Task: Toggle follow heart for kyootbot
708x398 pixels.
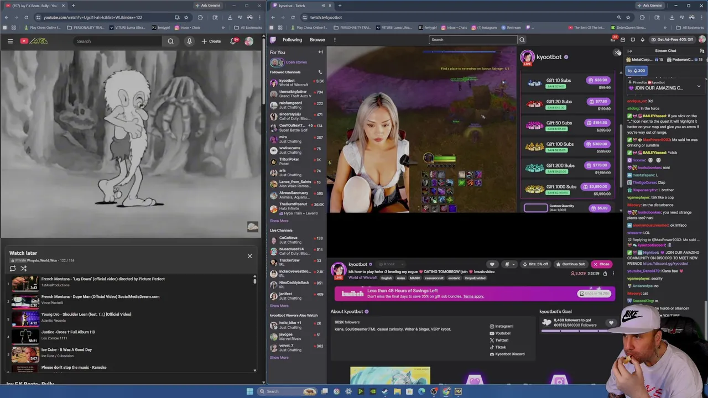Action: [x=492, y=264]
